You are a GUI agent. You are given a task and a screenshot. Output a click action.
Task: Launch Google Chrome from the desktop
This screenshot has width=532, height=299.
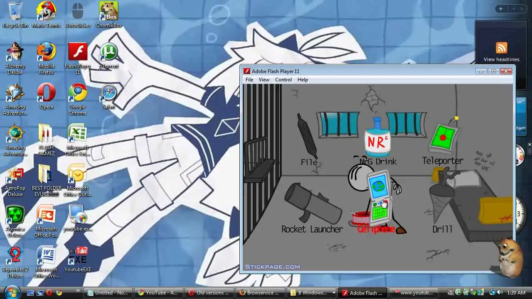point(78,99)
